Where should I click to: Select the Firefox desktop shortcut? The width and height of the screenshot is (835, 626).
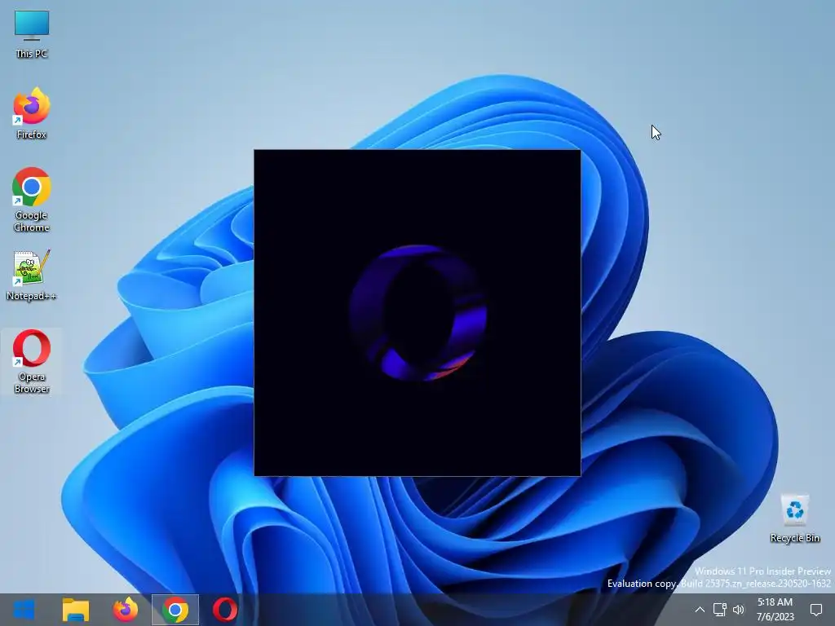pos(32,113)
